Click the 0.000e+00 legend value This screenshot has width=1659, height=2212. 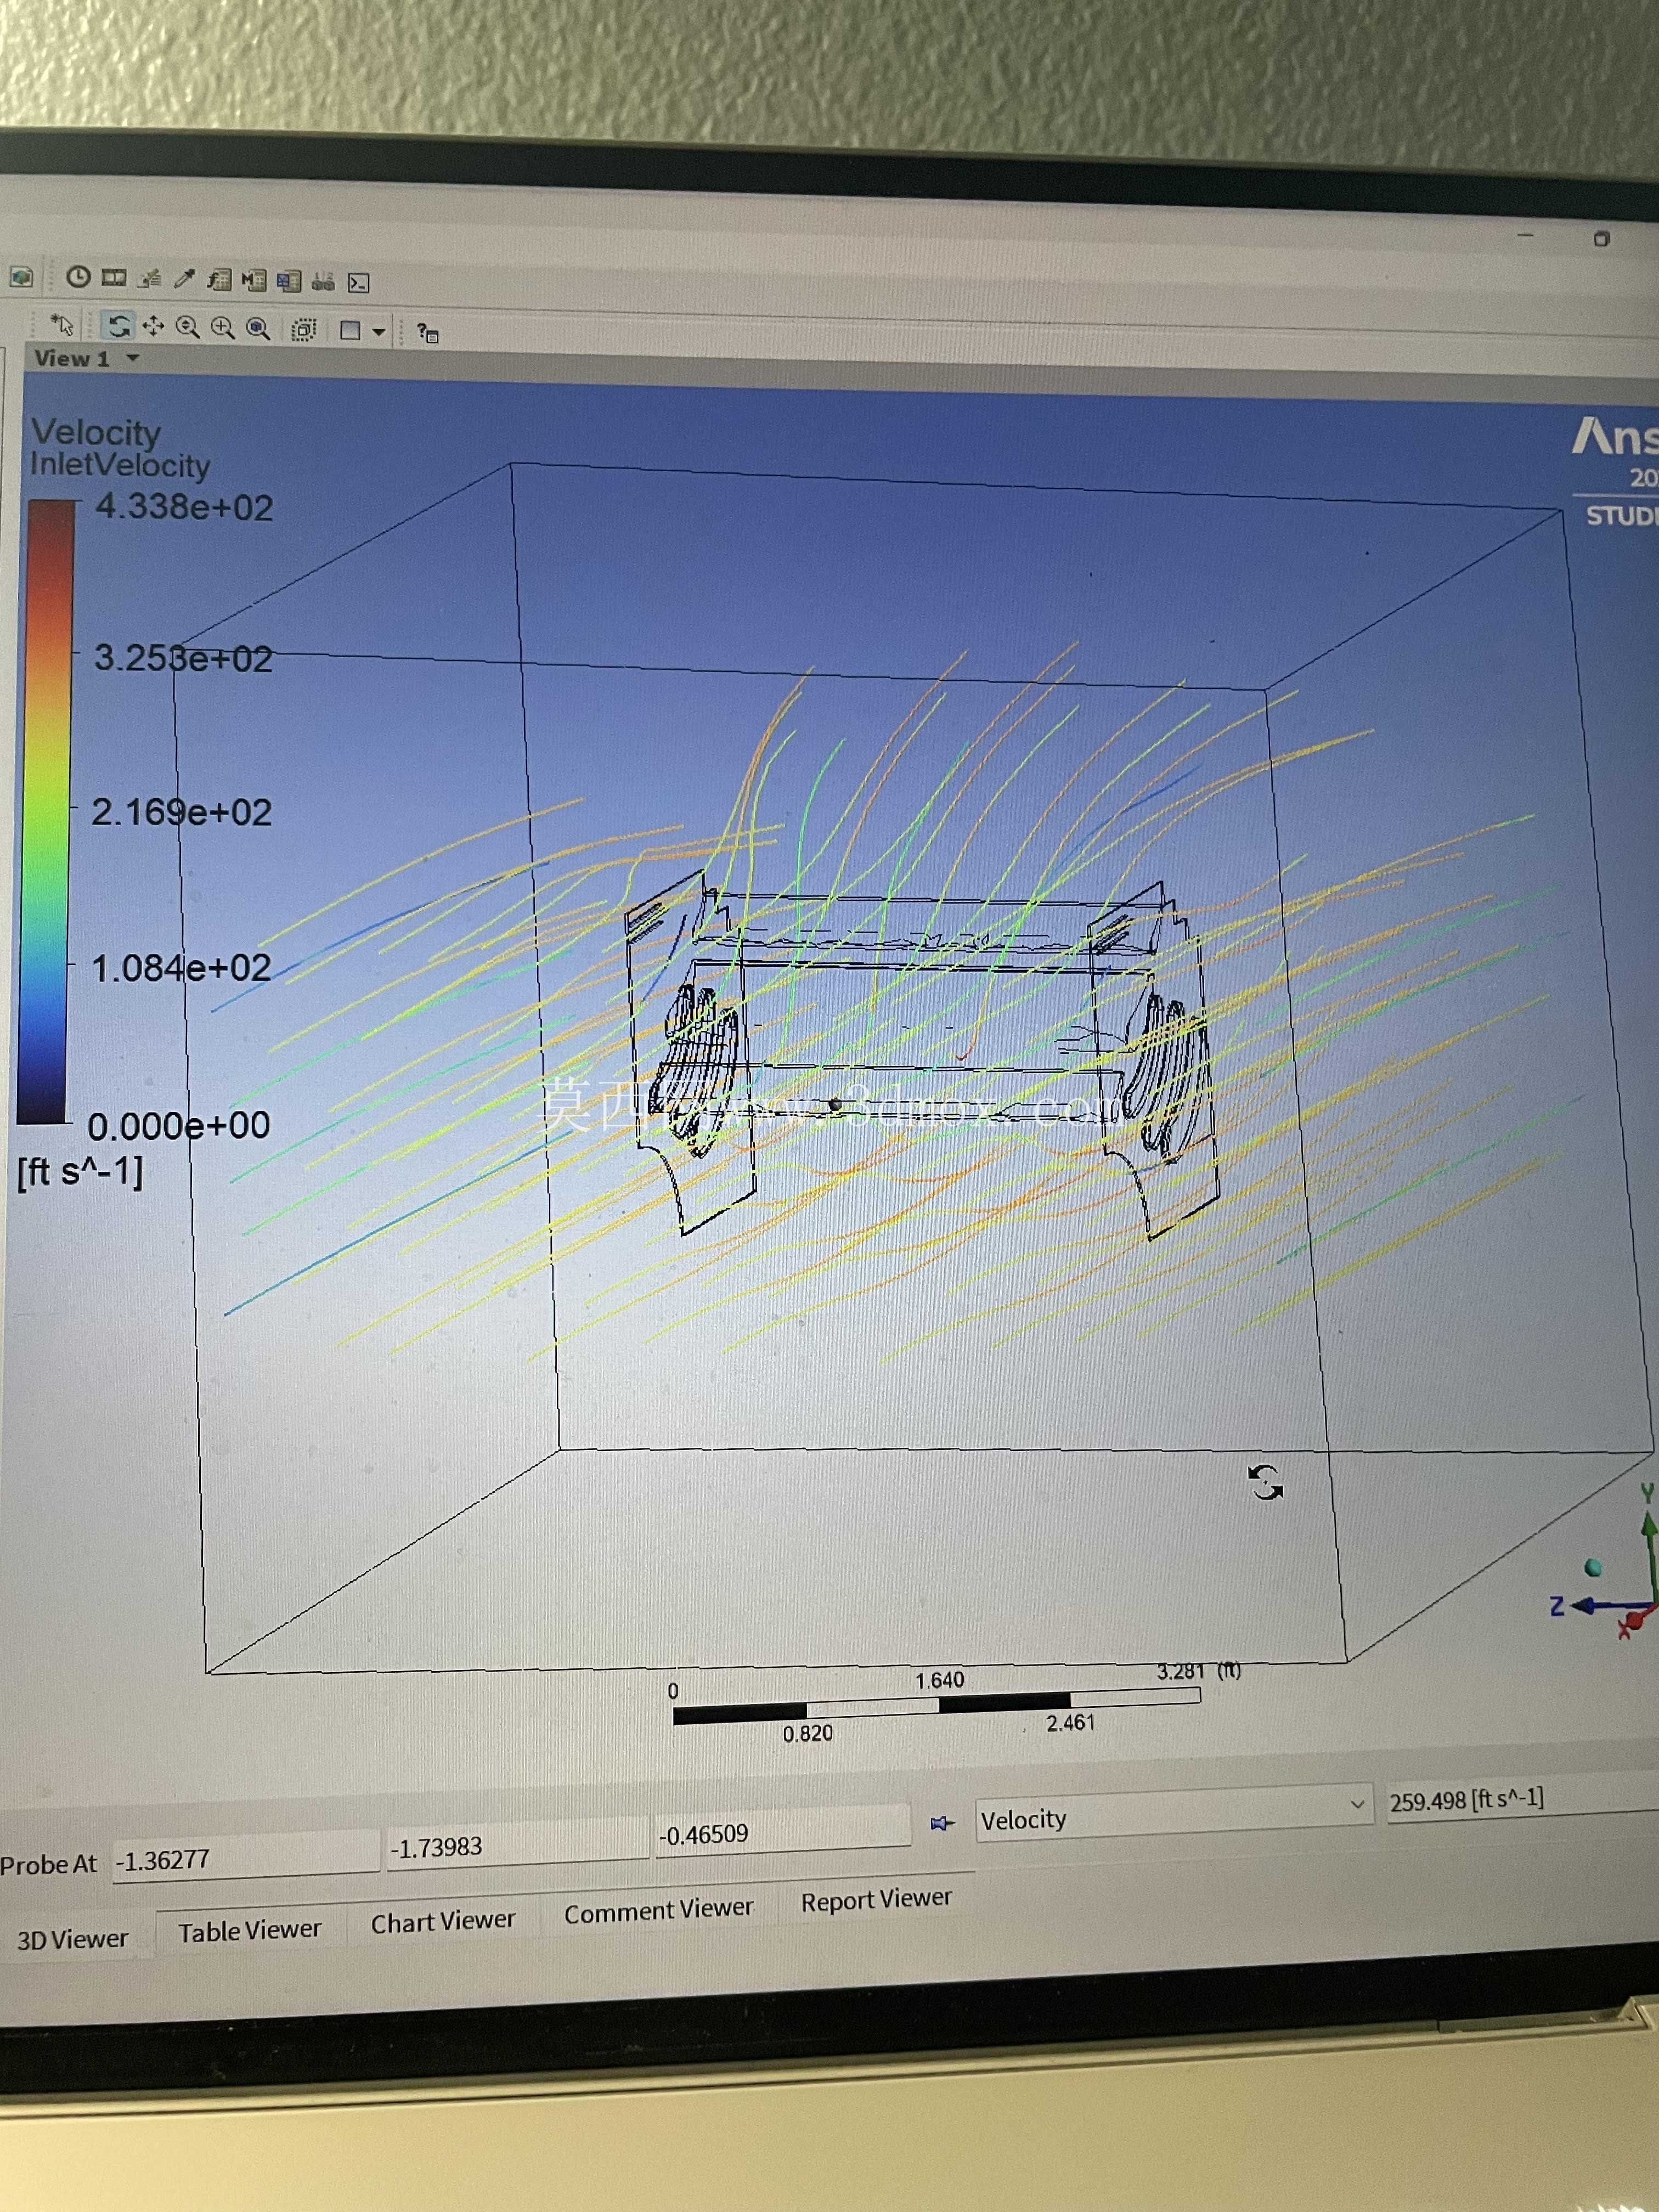[179, 1126]
